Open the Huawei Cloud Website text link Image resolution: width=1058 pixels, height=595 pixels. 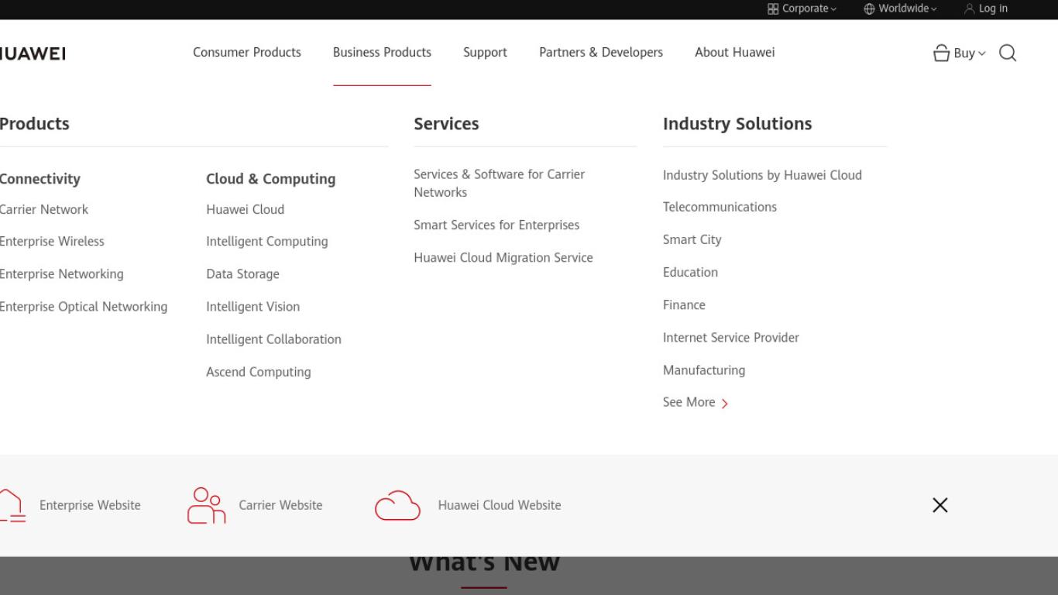[x=500, y=505]
